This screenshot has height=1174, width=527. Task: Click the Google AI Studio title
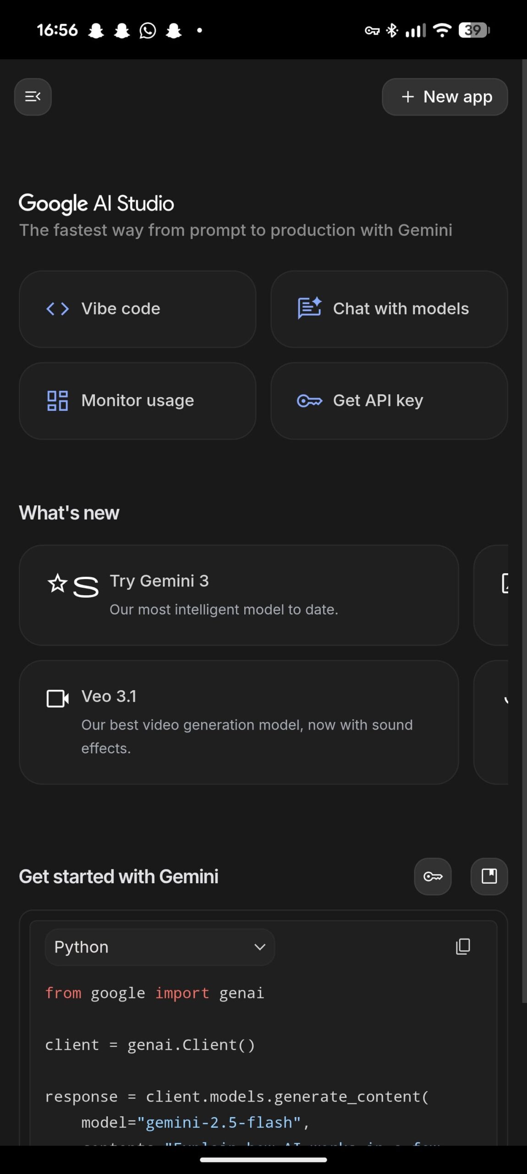96,203
